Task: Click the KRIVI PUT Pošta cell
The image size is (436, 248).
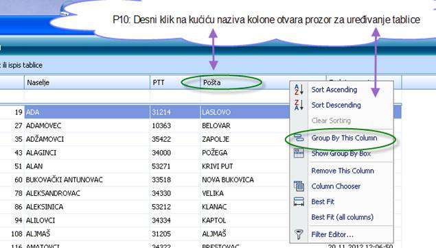Action: coord(244,166)
